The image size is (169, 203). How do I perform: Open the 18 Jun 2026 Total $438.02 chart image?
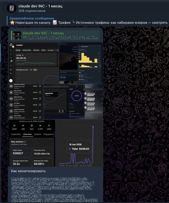click(x=79, y=143)
